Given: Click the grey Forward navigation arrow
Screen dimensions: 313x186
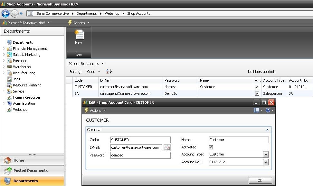Looking at the screenshot, I should point(14,13).
